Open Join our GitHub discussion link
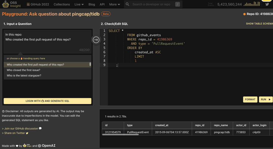Image resolution: width=273 pixels, height=149 pixels. [x=22, y=129]
